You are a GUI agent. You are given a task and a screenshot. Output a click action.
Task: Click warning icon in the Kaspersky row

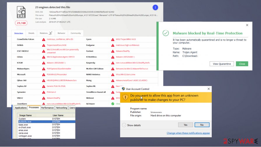[113, 63]
